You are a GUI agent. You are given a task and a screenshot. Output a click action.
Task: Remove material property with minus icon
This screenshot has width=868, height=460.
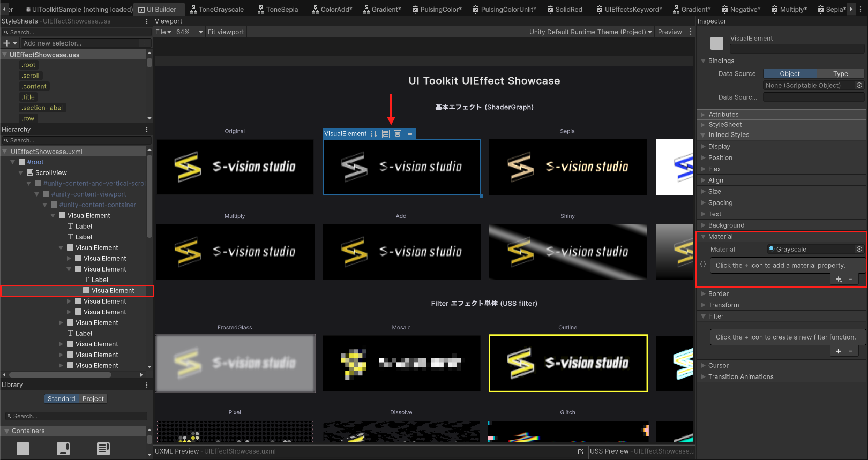point(850,280)
